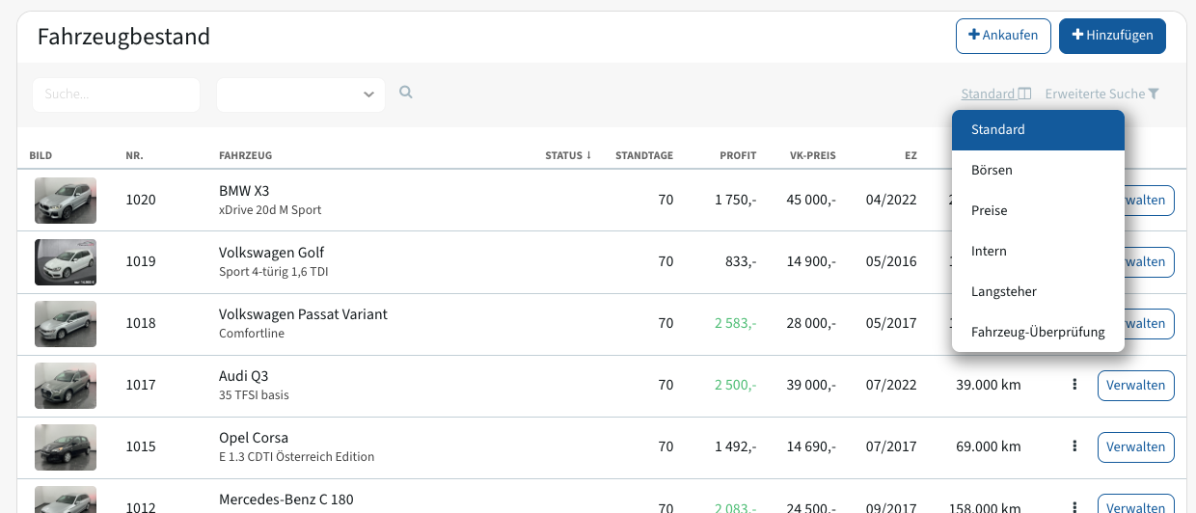The image size is (1196, 513).
Task: Focus the Suche text field
Action: click(116, 94)
